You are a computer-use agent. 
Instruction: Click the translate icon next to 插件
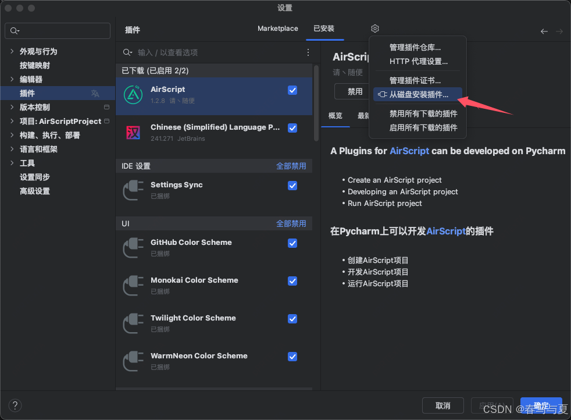[95, 94]
